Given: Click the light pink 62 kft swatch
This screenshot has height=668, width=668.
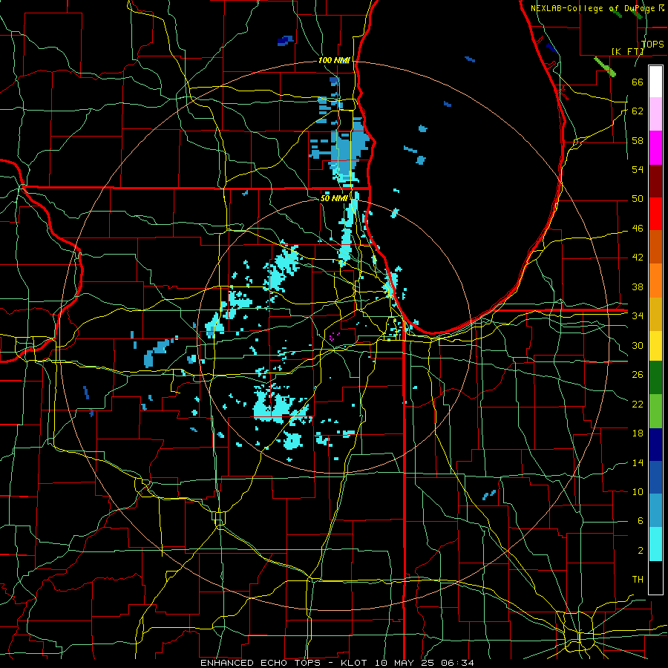Looking at the screenshot, I should pyautogui.click(x=655, y=114).
